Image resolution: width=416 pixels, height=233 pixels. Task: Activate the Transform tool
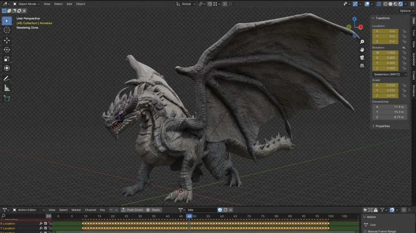(7, 68)
